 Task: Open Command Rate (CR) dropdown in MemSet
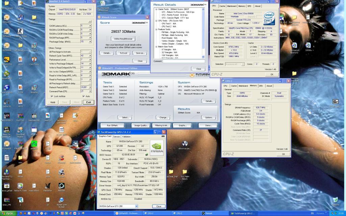[90, 91]
